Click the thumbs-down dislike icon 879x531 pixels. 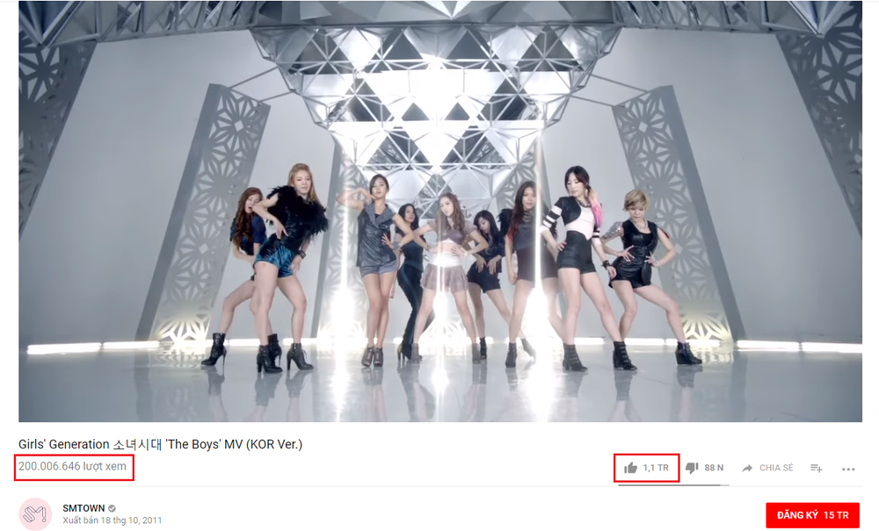click(692, 468)
